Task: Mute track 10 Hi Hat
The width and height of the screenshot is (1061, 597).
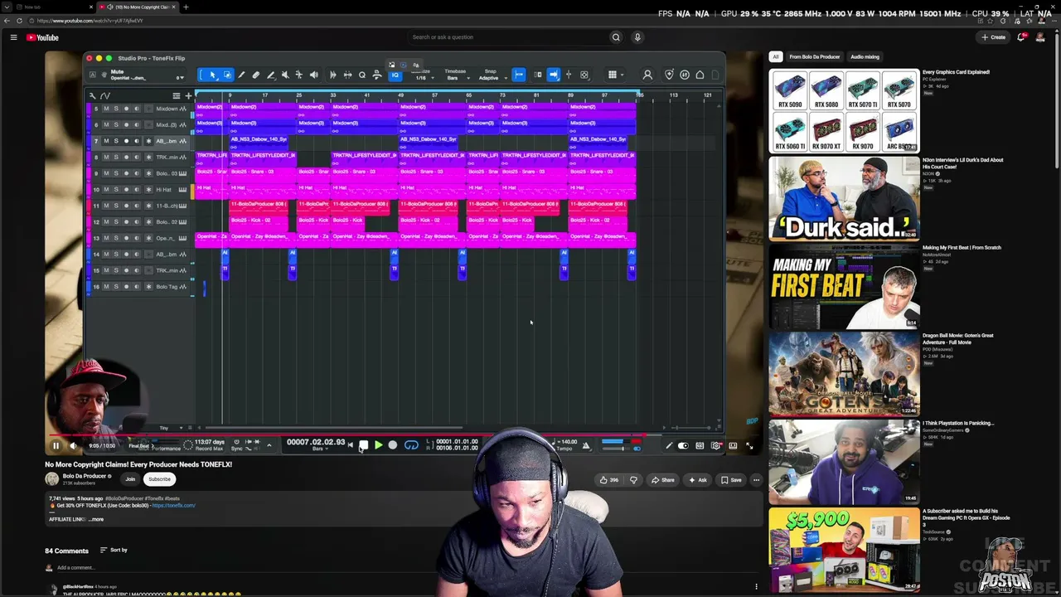Action: pos(106,189)
